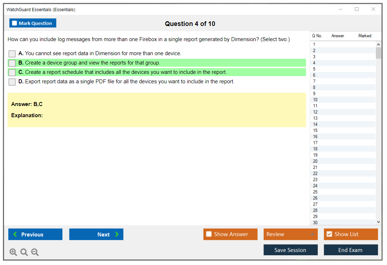Toggle the Mark Question checkbox
Image resolution: width=387 pixels, height=265 pixels.
(x=14, y=23)
